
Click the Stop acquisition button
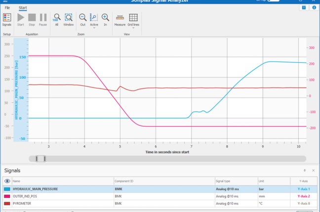[32, 18]
